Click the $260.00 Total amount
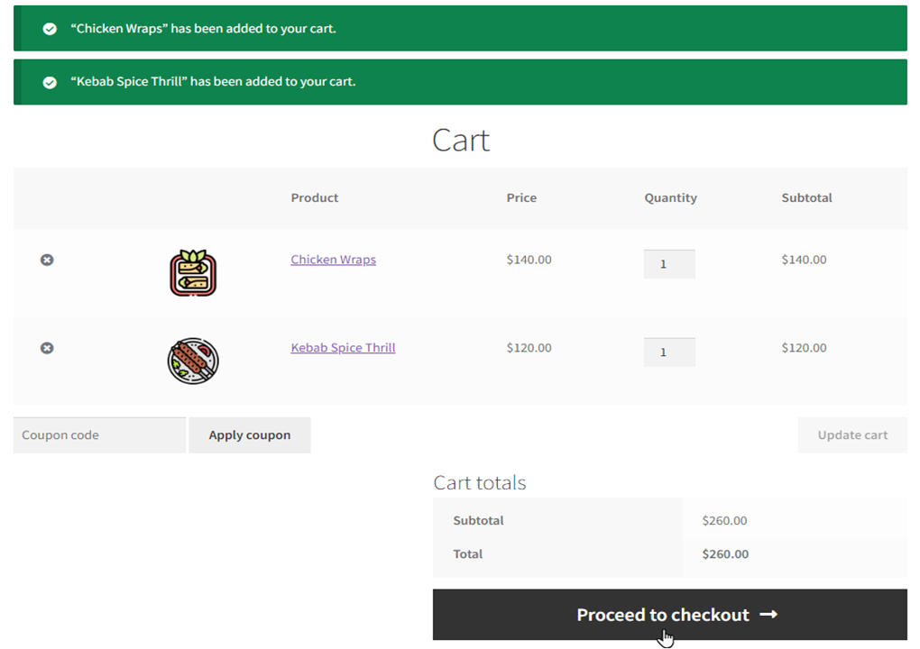This screenshot has width=920, height=649. click(725, 554)
